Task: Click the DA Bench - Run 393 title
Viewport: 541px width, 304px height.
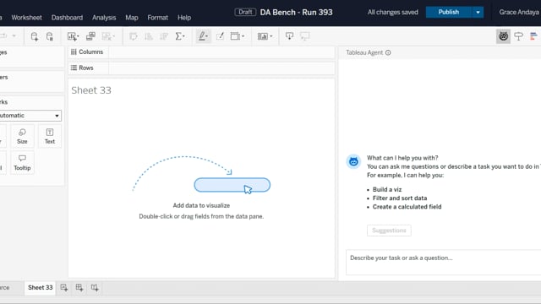Action: (x=296, y=12)
